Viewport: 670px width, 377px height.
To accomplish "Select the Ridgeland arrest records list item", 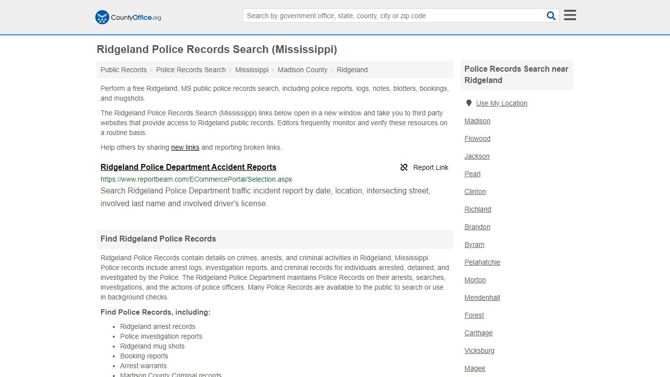I will pyautogui.click(x=157, y=326).
